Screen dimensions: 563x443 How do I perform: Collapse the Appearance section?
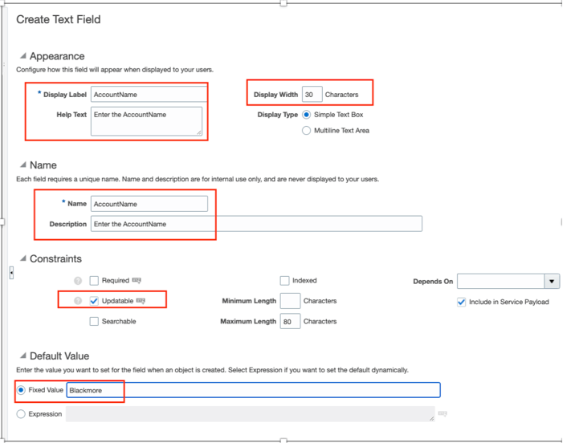[22, 56]
